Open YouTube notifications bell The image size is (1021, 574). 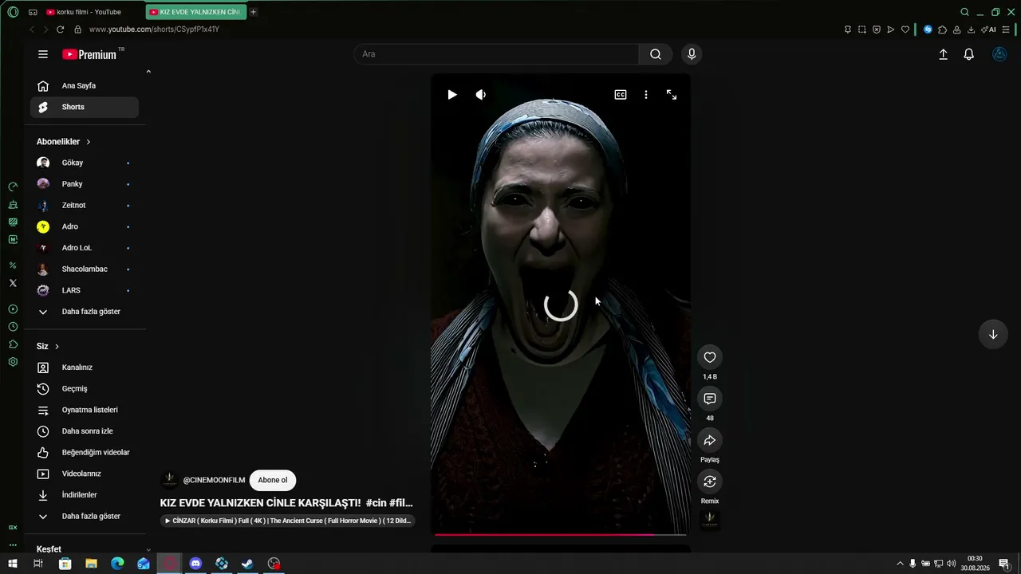pos(968,54)
